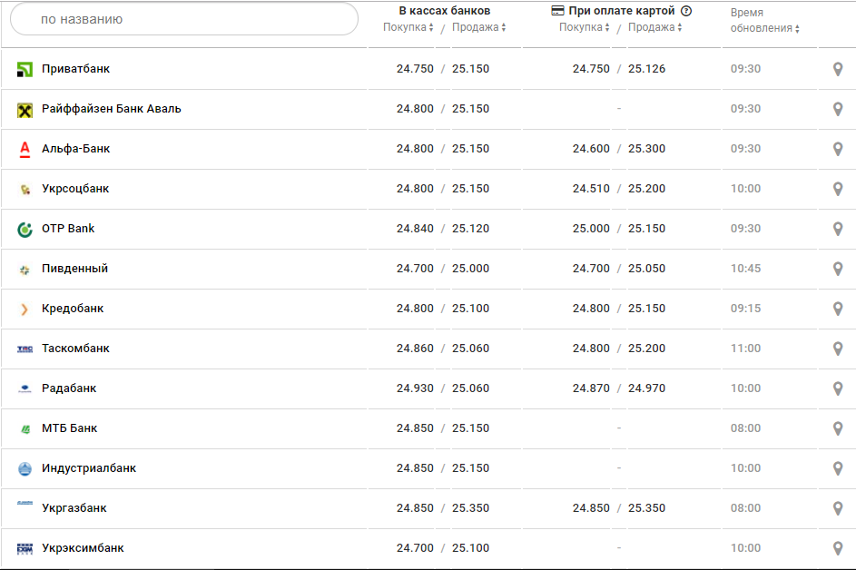856x570 pixels.
Task: Sort by Время обновления column
Action: (x=764, y=28)
